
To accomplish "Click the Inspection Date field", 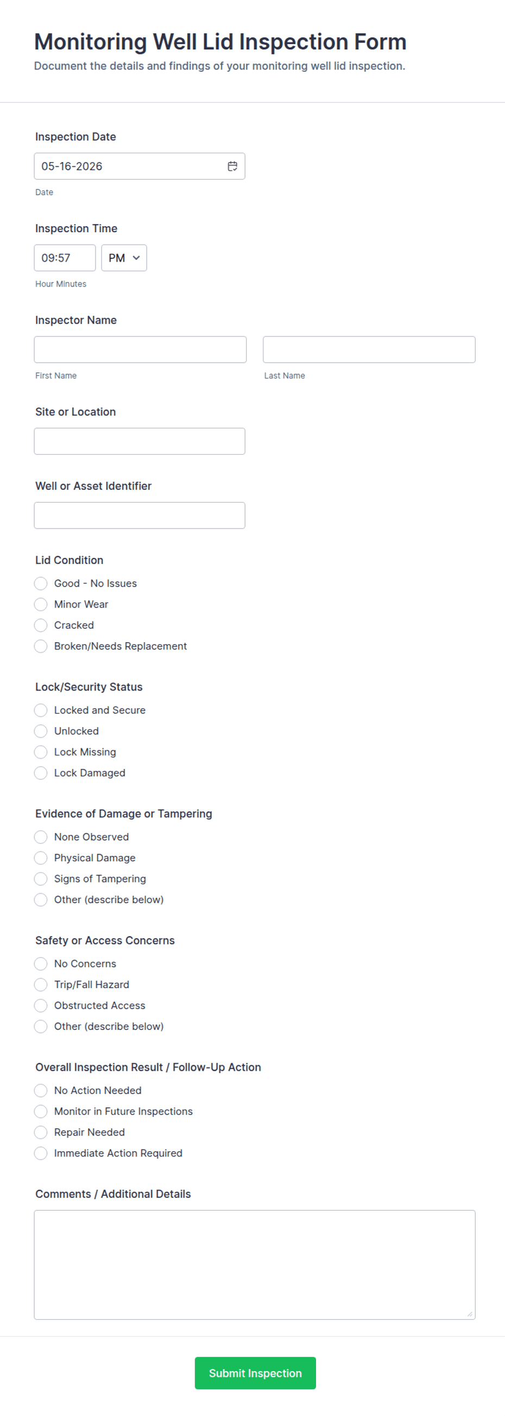I will (x=140, y=166).
